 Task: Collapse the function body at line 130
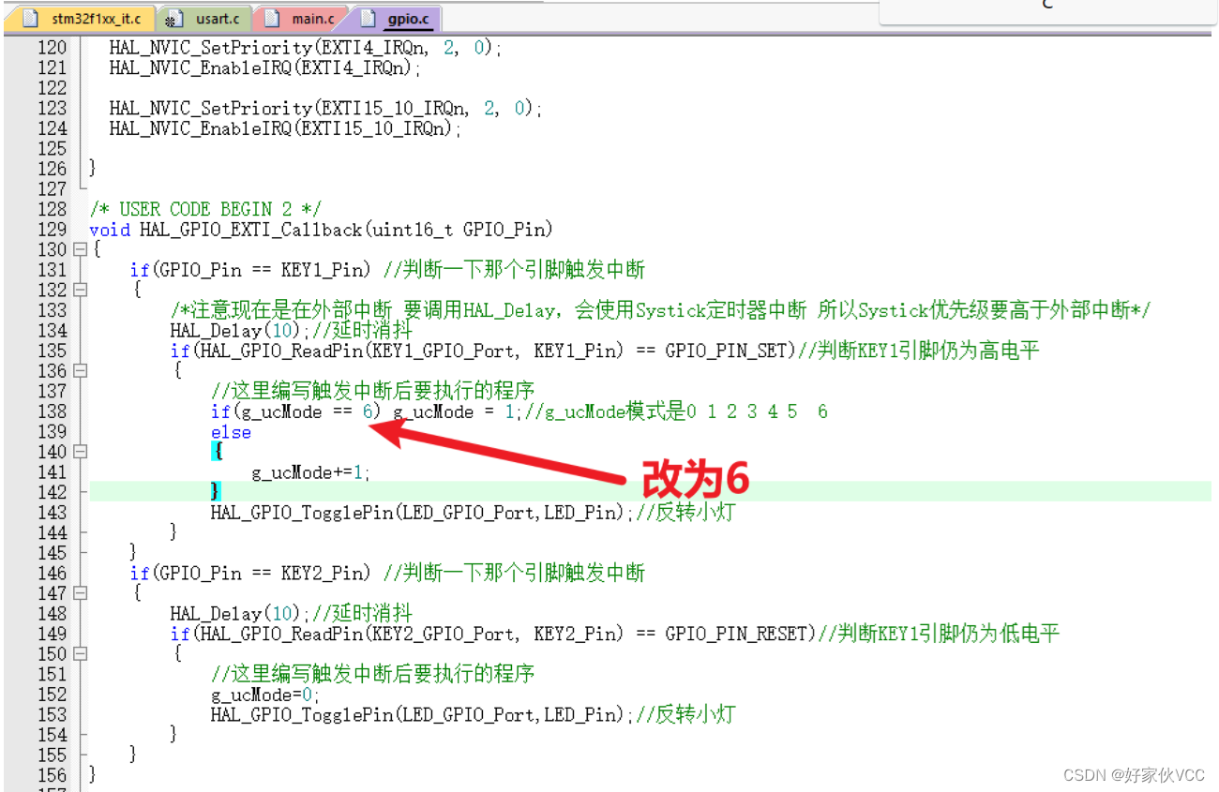tap(80, 250)
